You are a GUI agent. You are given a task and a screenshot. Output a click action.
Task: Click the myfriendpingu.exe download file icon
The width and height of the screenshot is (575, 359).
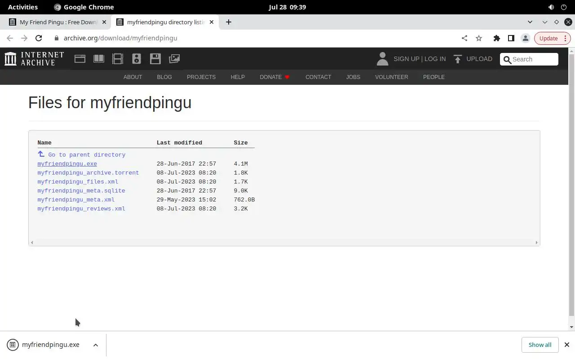click(x=13, y=345)
